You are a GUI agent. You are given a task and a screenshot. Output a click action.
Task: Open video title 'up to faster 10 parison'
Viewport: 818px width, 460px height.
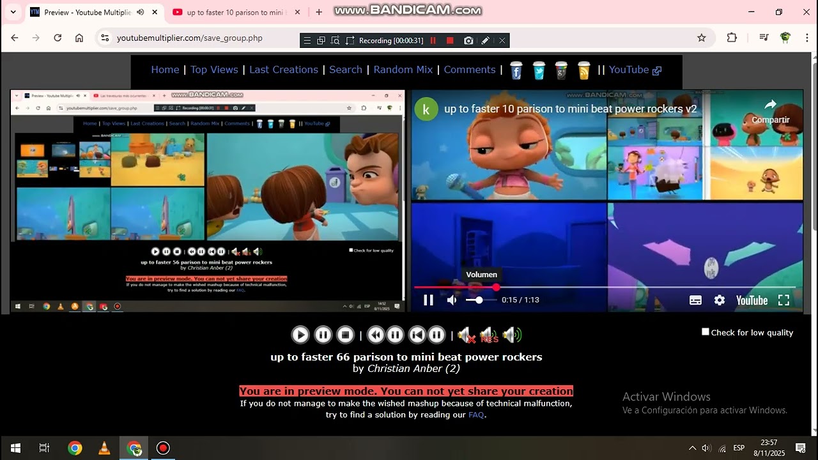tap(570, 109)
